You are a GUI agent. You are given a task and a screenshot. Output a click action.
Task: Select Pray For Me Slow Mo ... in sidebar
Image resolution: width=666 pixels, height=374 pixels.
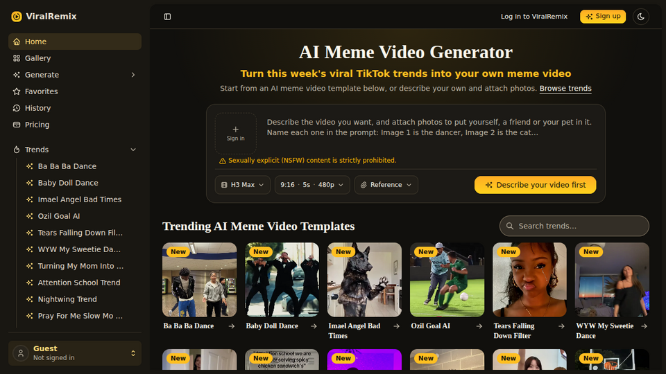pyautogui.click(x=82, y=316)
